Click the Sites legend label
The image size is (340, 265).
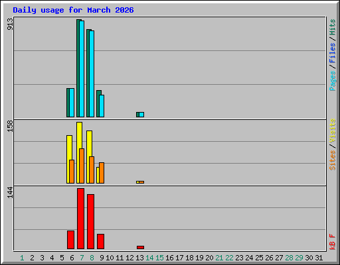pos(332,160)
